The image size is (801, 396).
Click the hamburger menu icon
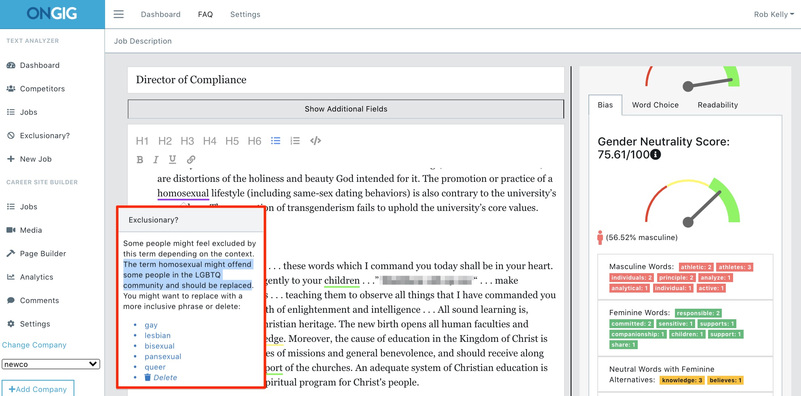(118, 15)
